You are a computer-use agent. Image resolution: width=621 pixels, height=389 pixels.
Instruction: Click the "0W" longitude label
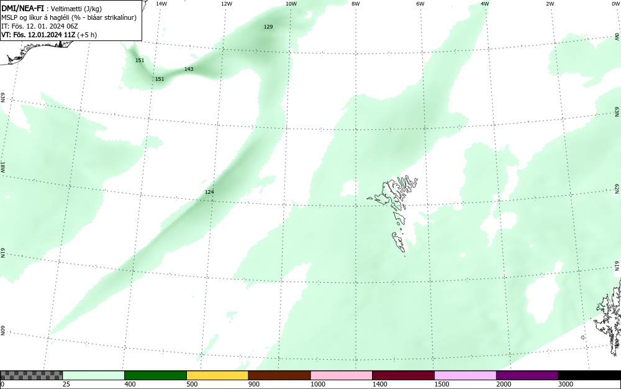(615, 4)
